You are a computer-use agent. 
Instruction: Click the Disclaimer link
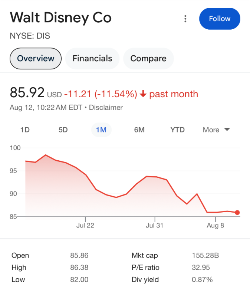point(106,108)
